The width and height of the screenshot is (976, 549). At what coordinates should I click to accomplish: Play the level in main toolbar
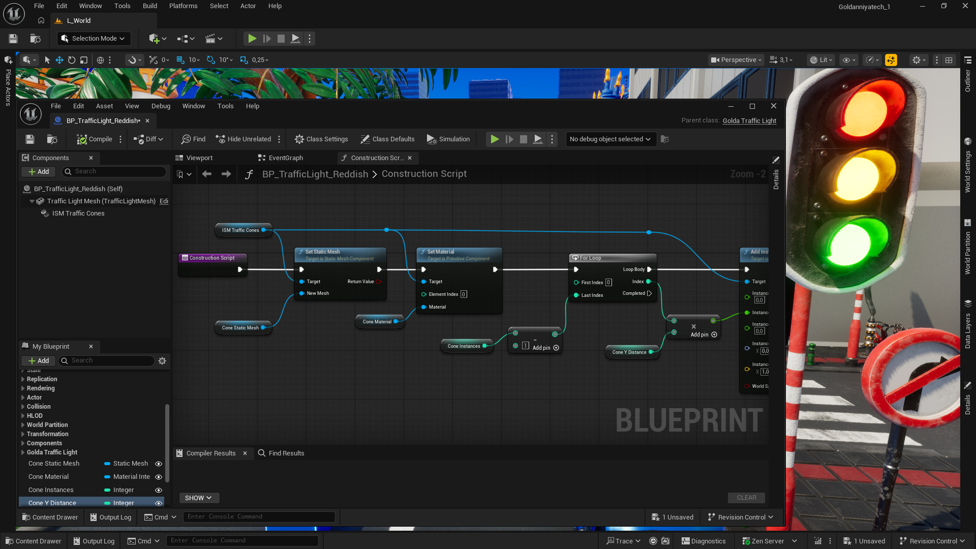[252, 39]
